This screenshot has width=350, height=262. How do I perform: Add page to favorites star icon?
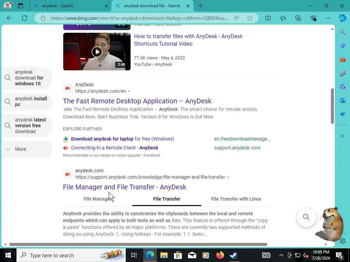tap(250, 18)
